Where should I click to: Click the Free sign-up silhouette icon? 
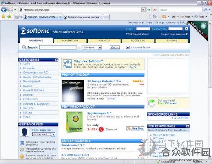(24, 132)
